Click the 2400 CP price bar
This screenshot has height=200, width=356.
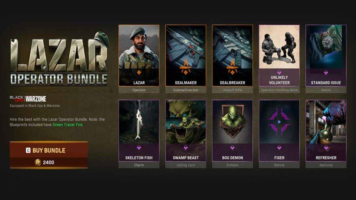pos(49,162)
